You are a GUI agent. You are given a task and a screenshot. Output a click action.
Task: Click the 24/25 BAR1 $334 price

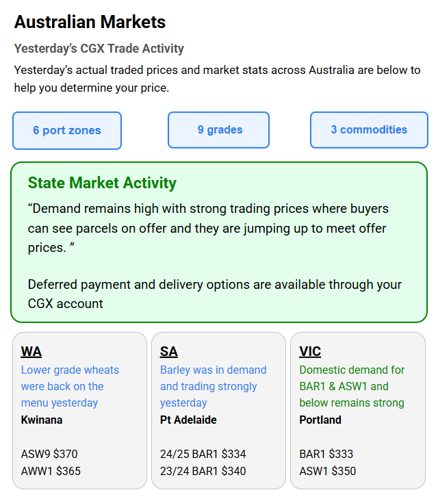coord(203,454)
